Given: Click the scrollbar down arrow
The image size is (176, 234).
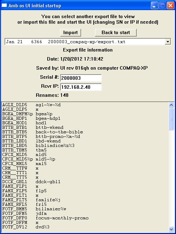Looking at the screenshot, I should [171, 229].
